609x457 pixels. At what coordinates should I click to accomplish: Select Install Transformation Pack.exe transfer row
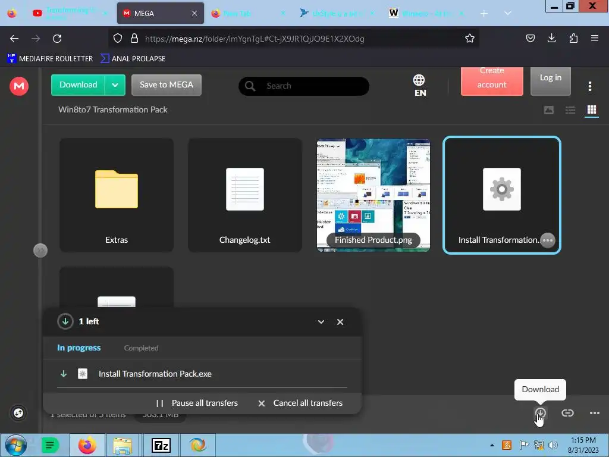(202, 374)
